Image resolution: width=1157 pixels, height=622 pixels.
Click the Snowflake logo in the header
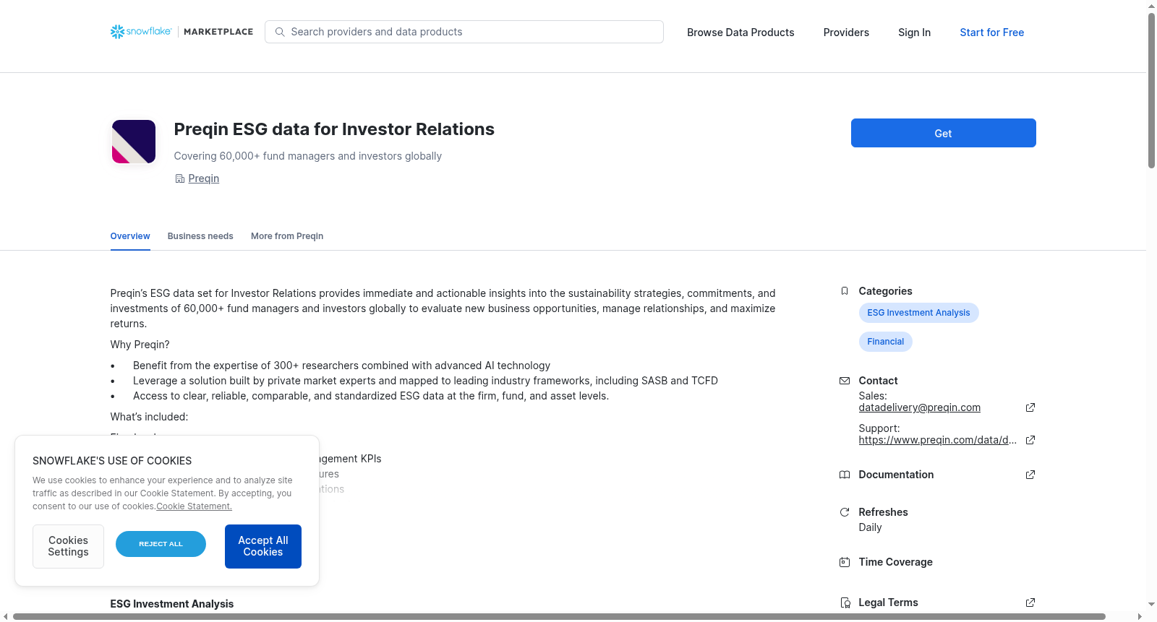(141, 32)
